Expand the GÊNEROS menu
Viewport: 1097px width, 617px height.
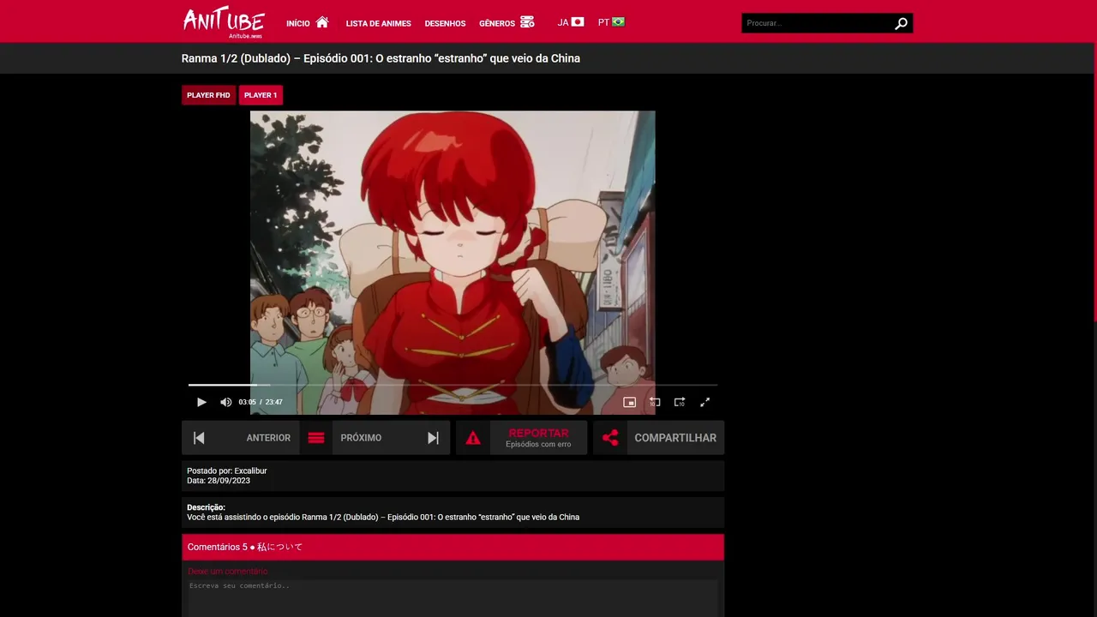pyautogui.click(x=497, y=23)
